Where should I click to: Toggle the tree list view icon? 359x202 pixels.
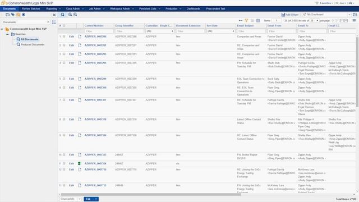click(x=54, y=22)
